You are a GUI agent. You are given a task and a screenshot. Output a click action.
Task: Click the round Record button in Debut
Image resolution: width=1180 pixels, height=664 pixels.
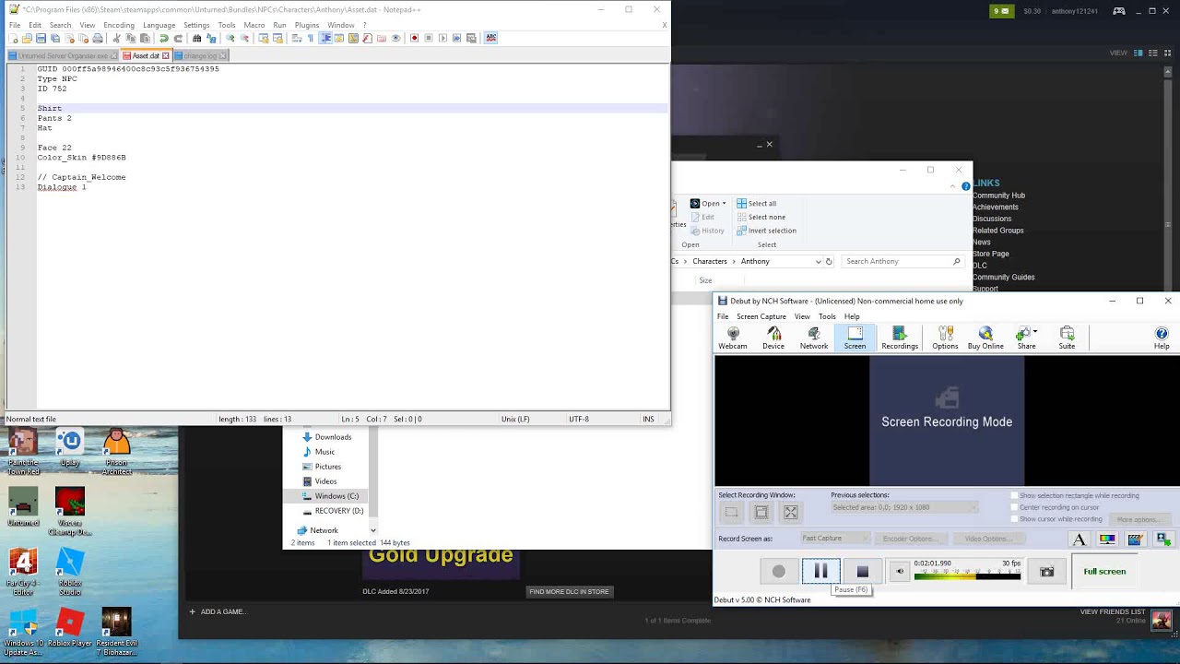779,572
